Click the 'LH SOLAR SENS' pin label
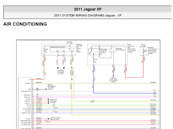 pyautogui.click(x=26, y=125)
